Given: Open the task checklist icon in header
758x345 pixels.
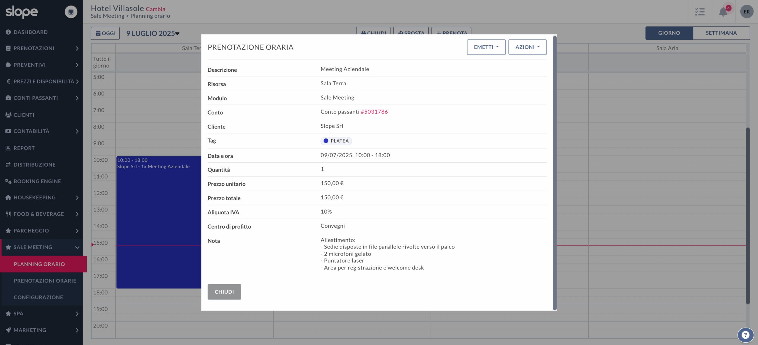Looking at the screenshot, I should 700,12.
